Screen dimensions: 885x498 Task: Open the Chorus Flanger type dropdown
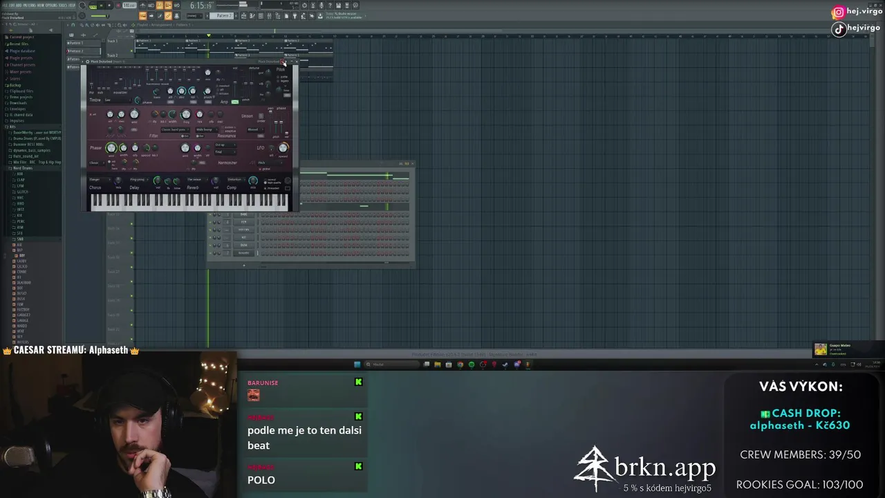pos(100,179)
